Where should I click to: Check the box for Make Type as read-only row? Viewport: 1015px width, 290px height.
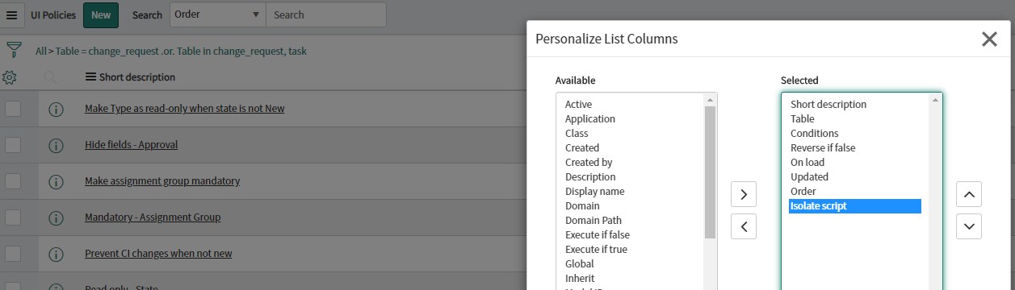coord(13,109)
